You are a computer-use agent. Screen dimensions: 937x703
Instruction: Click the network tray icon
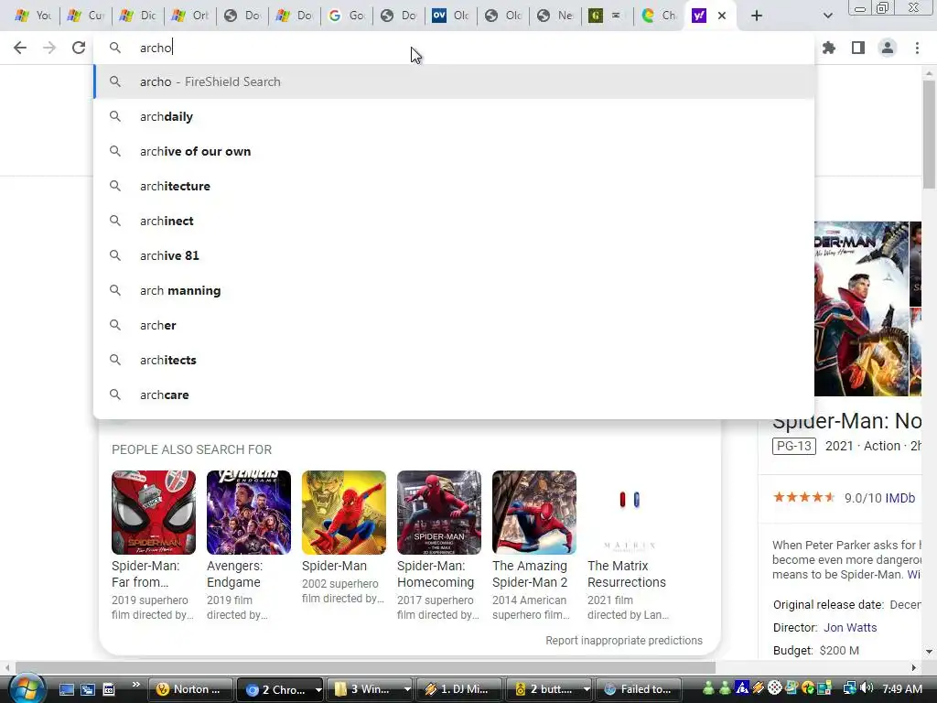tap(849, 688)
